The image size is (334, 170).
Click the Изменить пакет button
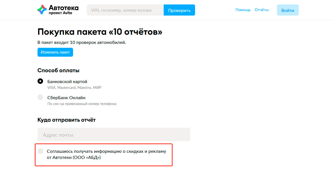(x=55, y=52)
